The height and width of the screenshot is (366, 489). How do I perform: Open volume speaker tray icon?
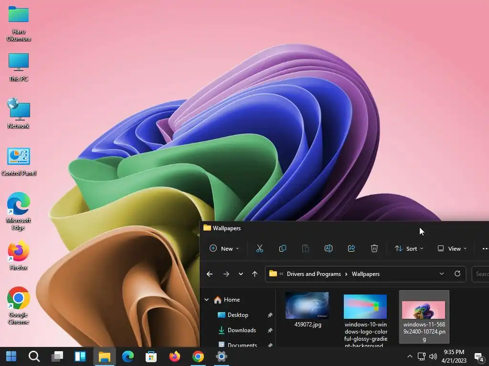433,356
